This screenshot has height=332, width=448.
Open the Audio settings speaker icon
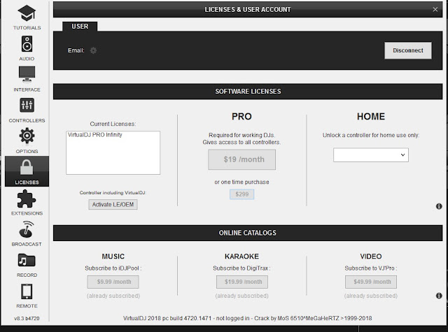(x=27, y=43)
